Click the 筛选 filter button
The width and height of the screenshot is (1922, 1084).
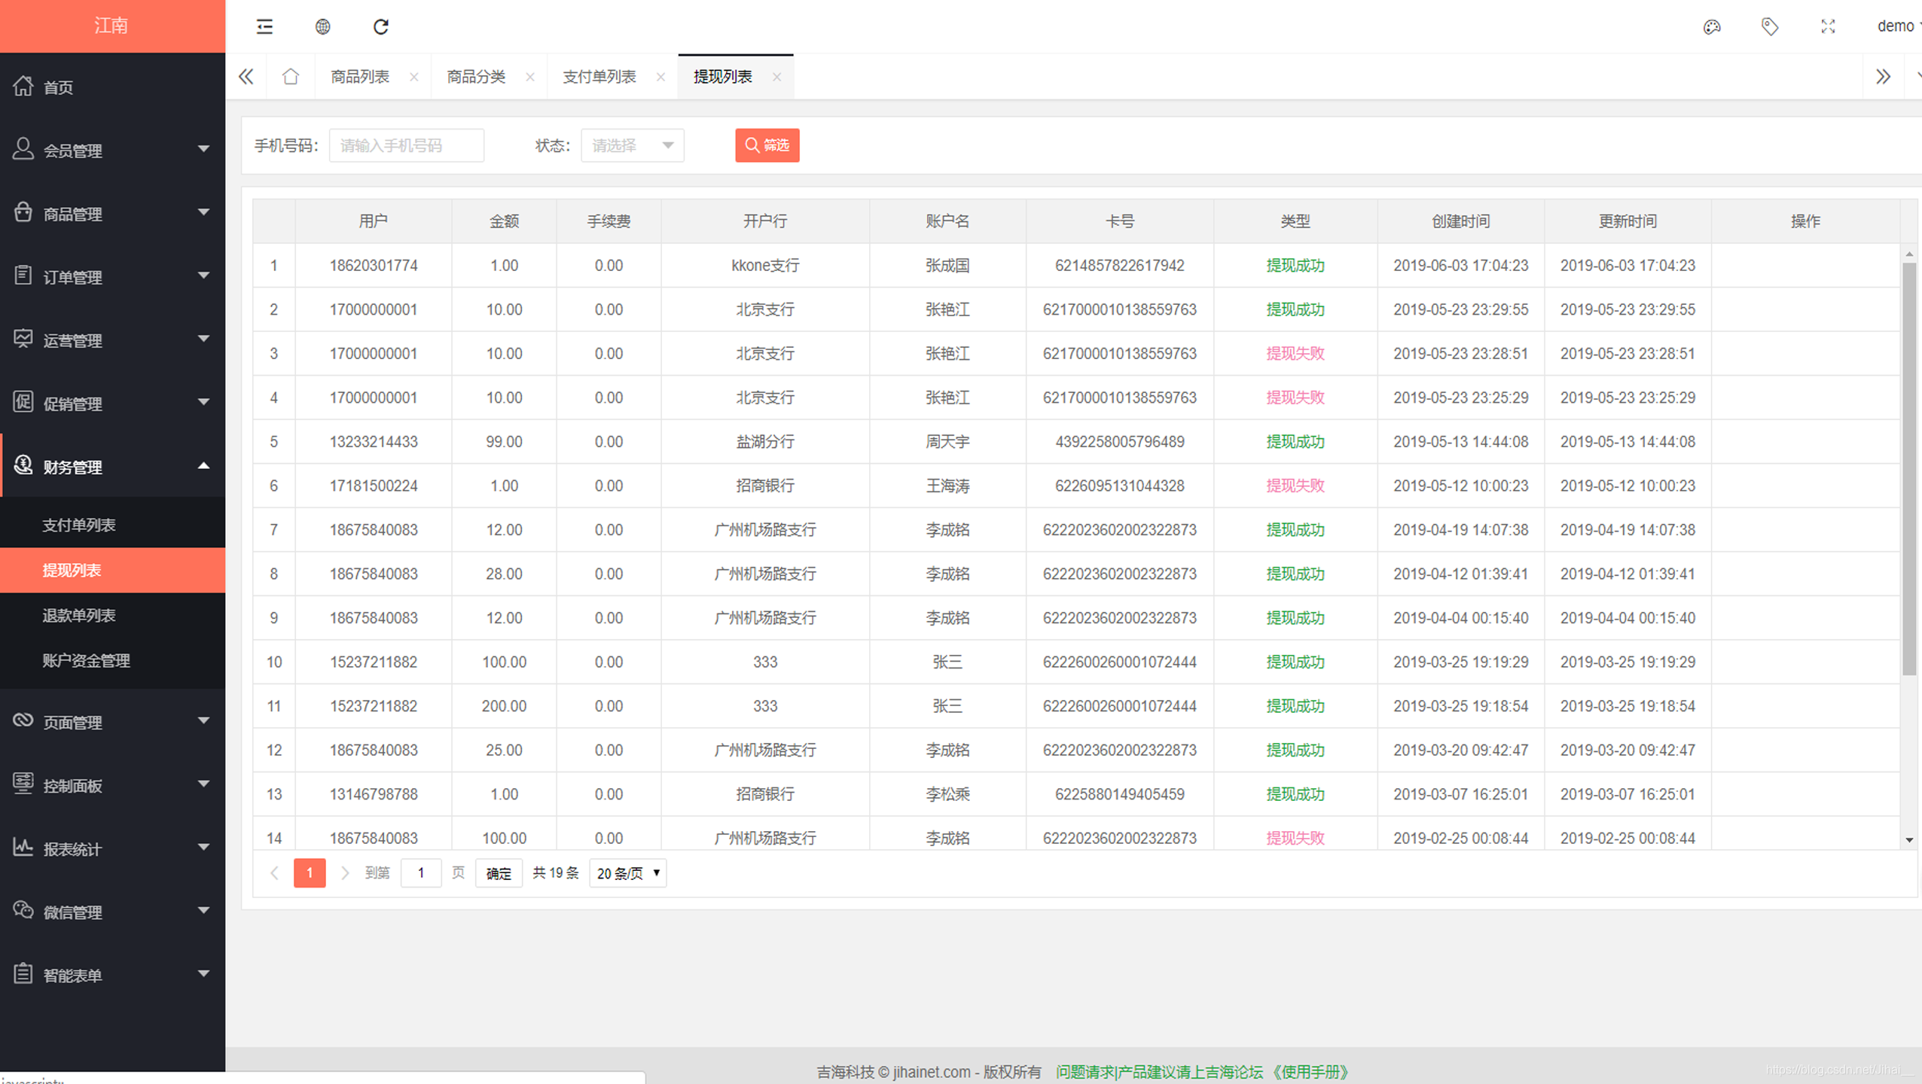[767, 145]
